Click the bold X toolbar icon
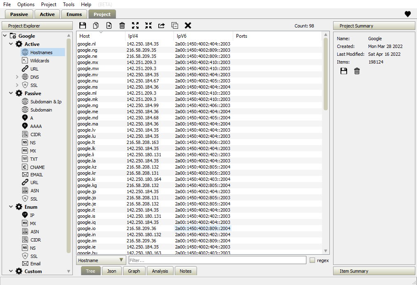 pyautogui.click(x=188, y=25)
